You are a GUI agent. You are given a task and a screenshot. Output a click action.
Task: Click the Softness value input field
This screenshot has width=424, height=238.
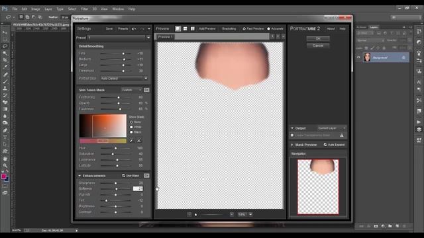click(x=138, y=188)
